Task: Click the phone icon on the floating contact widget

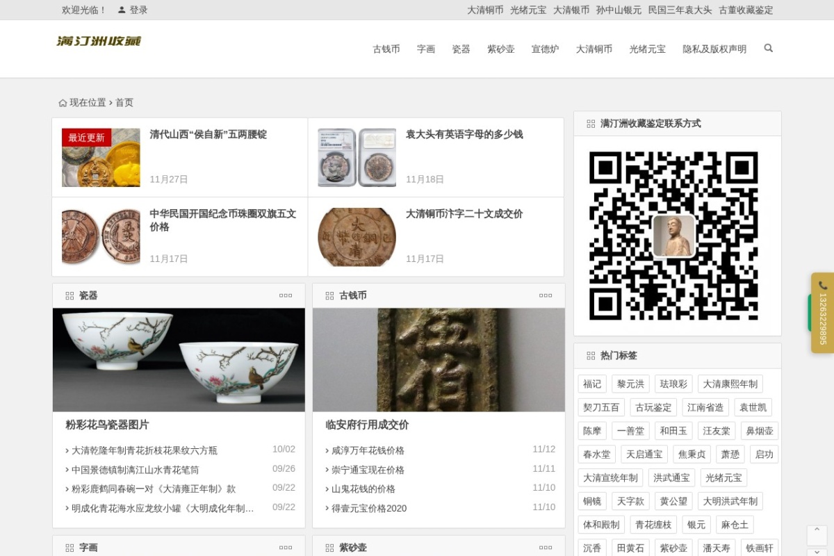Action: pos(823,285)
